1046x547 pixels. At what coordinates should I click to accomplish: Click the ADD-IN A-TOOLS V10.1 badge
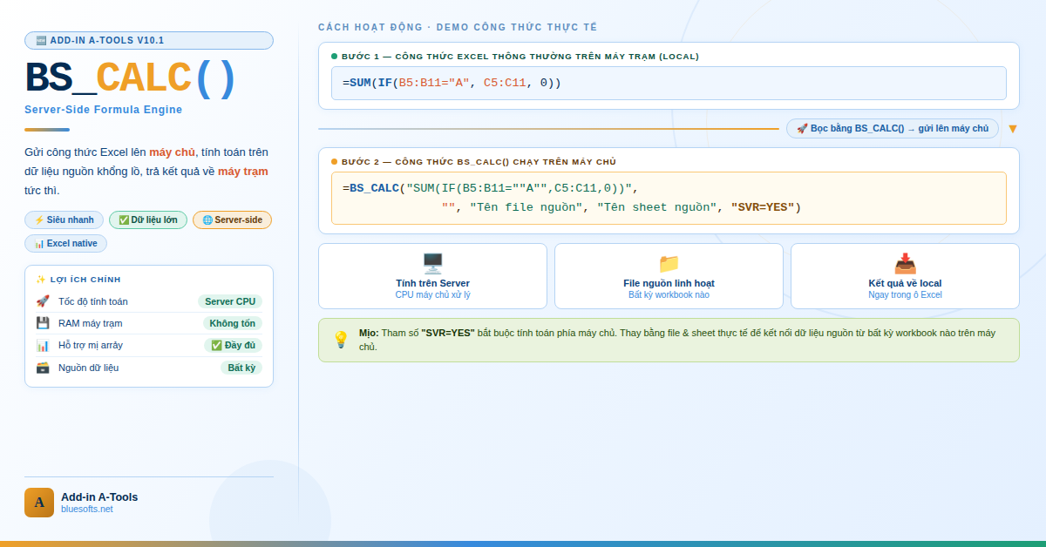tap(149, 40)
